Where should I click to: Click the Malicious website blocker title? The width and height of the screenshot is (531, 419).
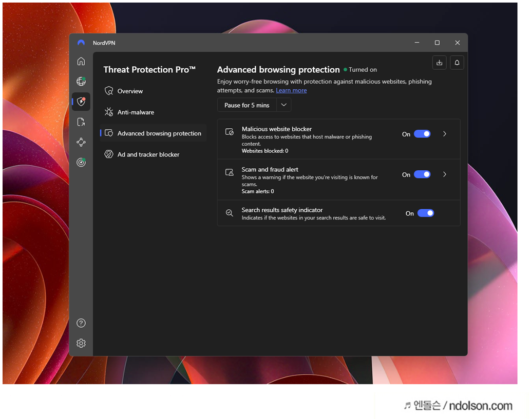click(277, 129)
